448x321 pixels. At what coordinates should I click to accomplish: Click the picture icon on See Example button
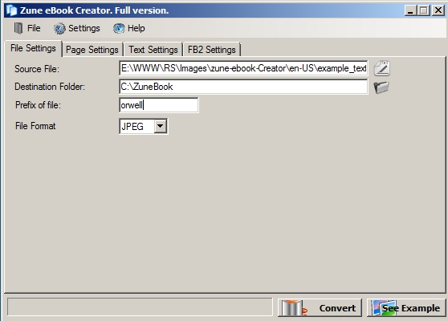coord(384,308)
